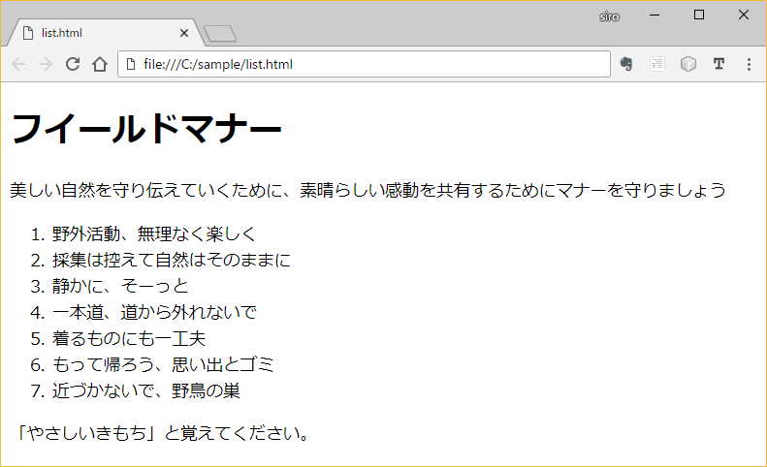Click the フィールドマナー page heading
767x467 pixels.
(145, 129)
